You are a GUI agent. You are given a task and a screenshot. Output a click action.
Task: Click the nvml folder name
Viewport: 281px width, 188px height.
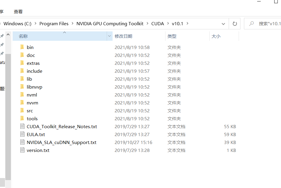(x=32, y=95)
